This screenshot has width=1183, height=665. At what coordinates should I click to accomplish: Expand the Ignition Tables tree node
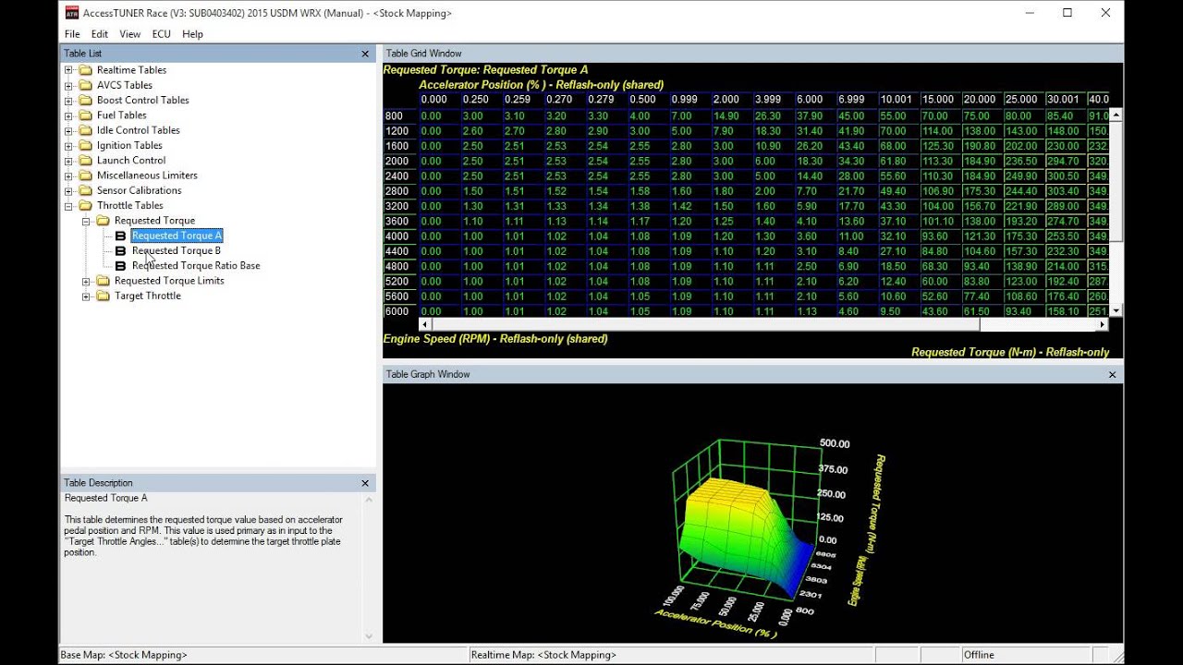tap(68, 145)
